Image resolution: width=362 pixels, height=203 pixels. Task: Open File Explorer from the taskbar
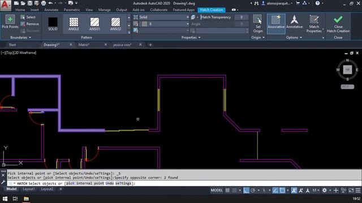(26, 198)
